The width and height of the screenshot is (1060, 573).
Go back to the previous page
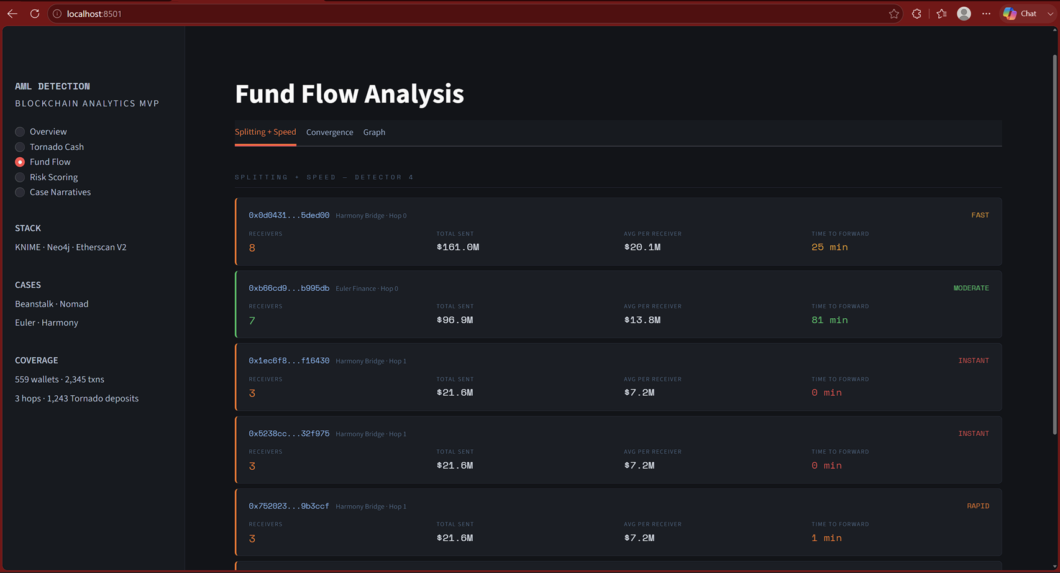tap(12, 14)
